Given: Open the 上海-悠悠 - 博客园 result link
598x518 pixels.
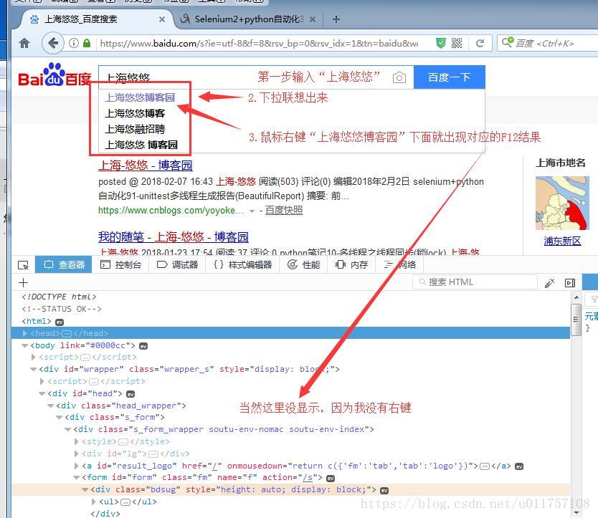Looking at the screenshot, I should pyautogui.click(x=146, y=166).
